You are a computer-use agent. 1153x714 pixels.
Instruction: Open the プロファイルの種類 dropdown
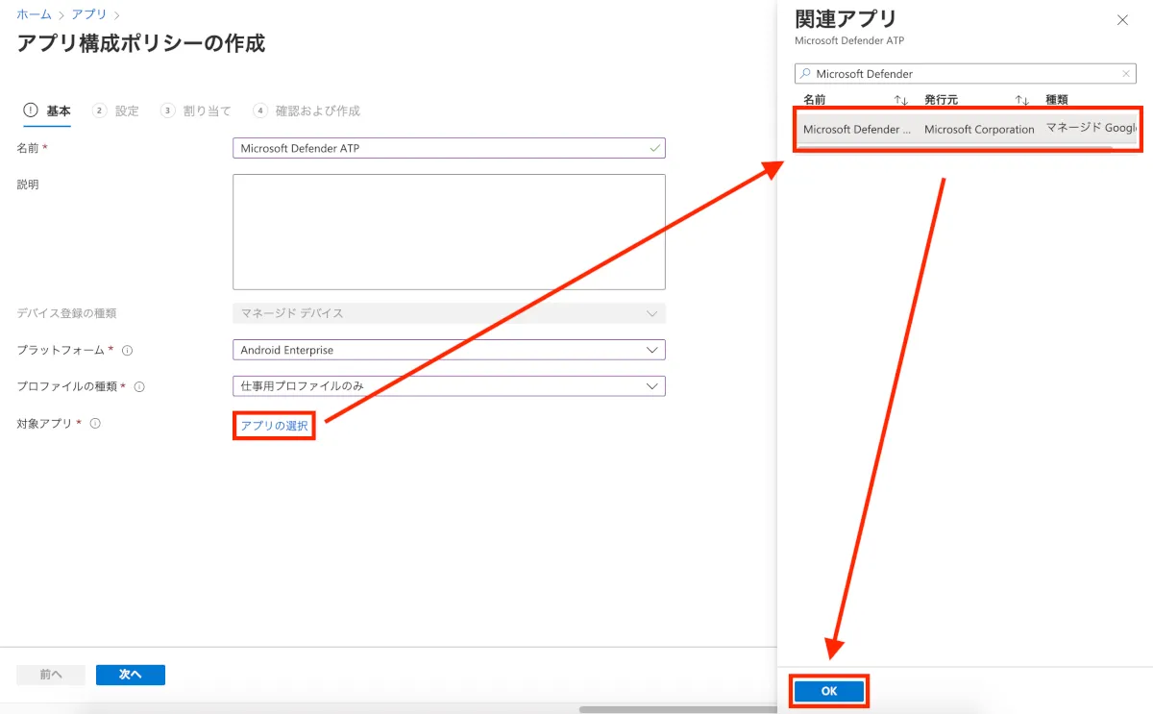[449, 386]
